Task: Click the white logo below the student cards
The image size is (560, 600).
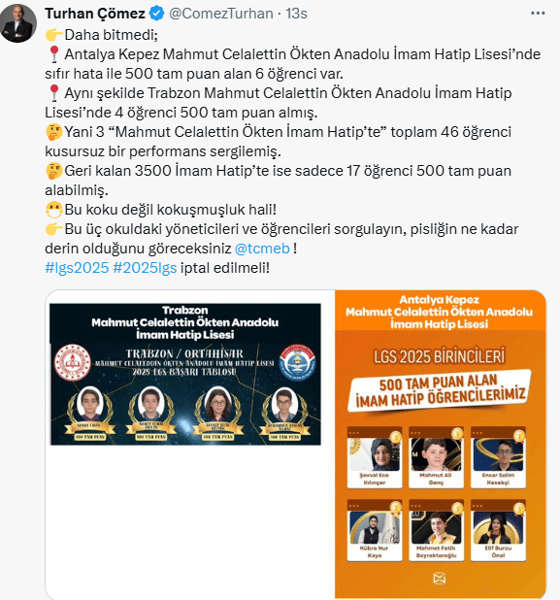Action: pyautogui.click(x=439, y=579)
